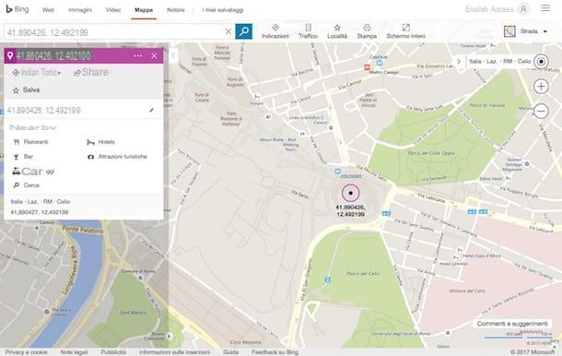Open the directions dropdown in card
Image resolution: width=562 pixels, height=356 pixels.
point(37,73)
